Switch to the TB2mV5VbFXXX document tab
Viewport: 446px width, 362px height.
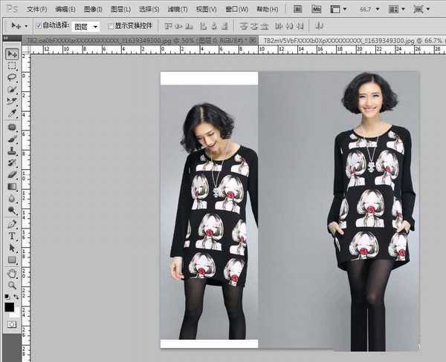341,39
